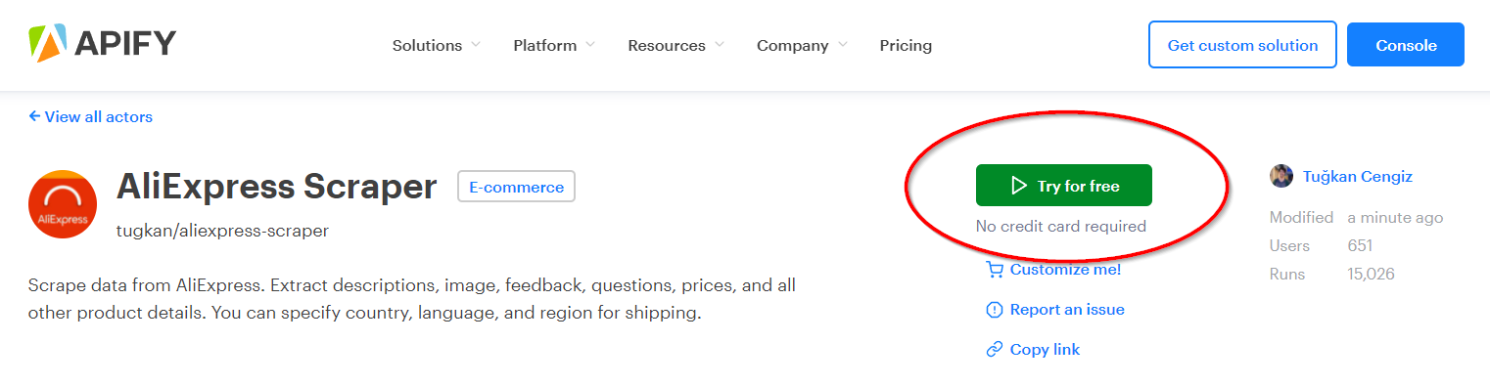Click the back arrow beside View all actors

coord(34,116)
